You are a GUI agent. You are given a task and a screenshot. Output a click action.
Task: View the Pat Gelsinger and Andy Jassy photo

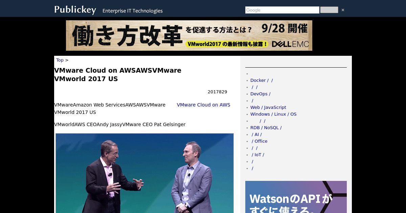tap(144, 173)
